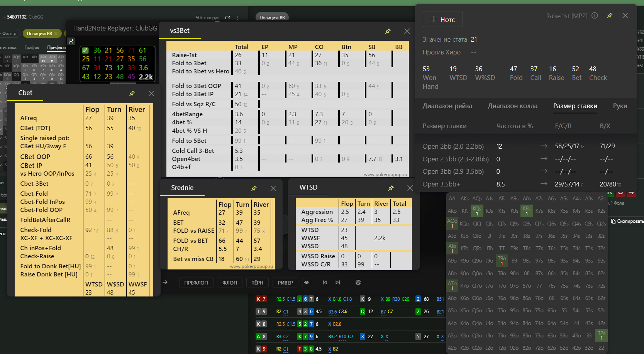
Task: Pin the Cbet popup
Action: (x=132, y=93)
